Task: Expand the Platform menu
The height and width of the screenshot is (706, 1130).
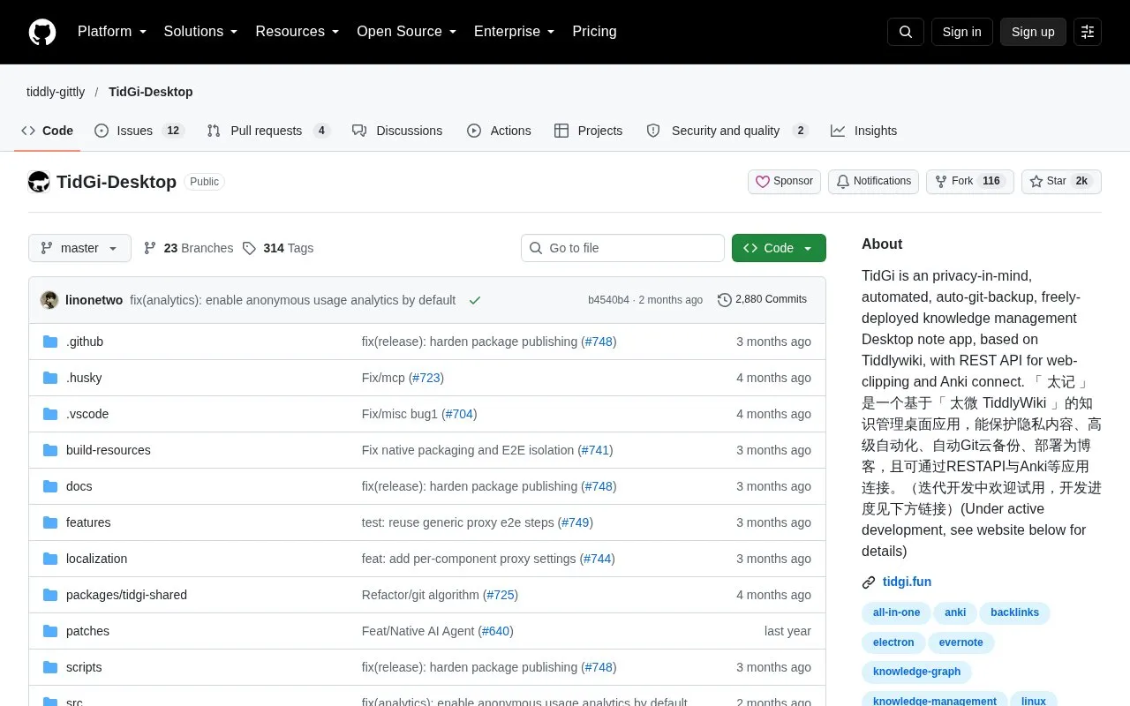Action: (112, 32)
